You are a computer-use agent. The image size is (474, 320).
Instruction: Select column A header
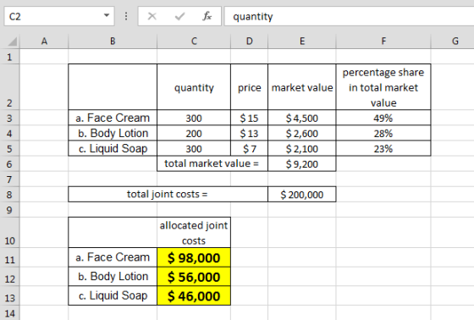(44, 41)
